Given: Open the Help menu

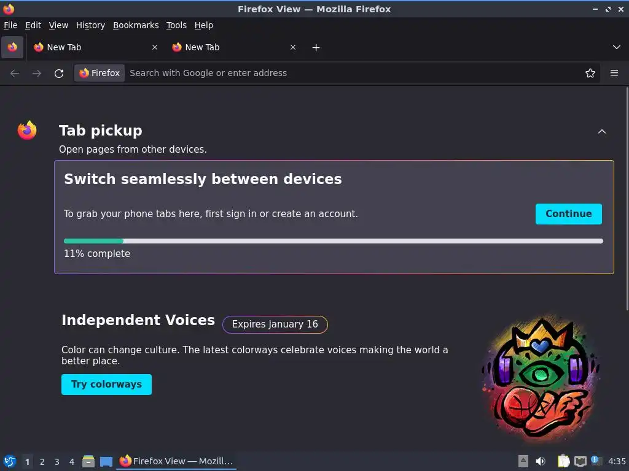Looking at the screenshot, I should [204, 25].
